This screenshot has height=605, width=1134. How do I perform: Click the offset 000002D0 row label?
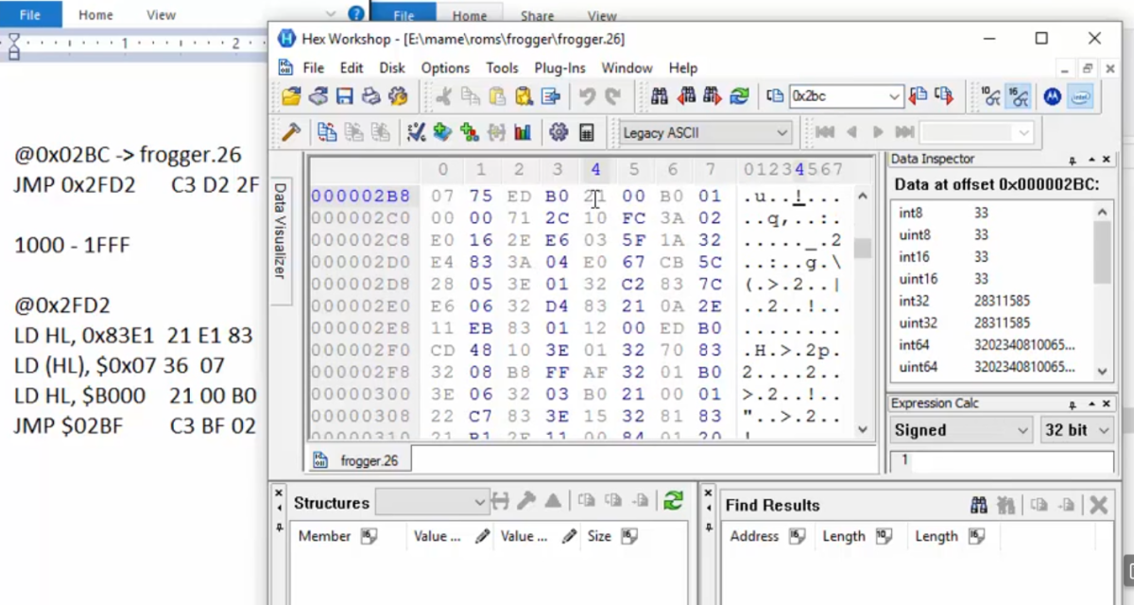(x=361, y=262)
